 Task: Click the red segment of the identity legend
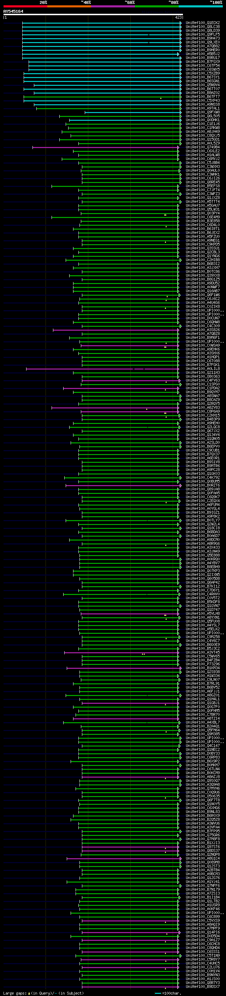point(25,6)
